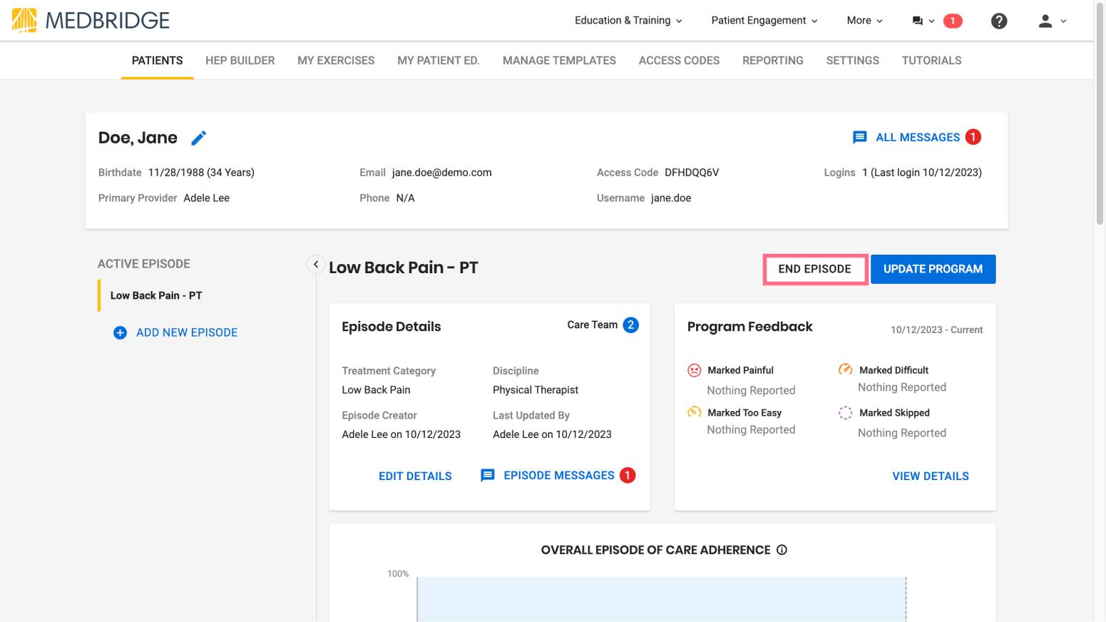Image resolution: width=1106 pixels, height=622 pixels.
Task: Click email jane.doe@demo.com
Action: click(x=442, y=173)
